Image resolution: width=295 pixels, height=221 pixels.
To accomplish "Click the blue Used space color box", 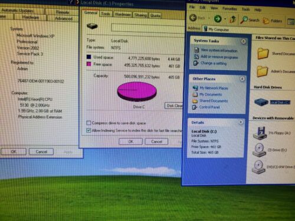I will 89,57.
